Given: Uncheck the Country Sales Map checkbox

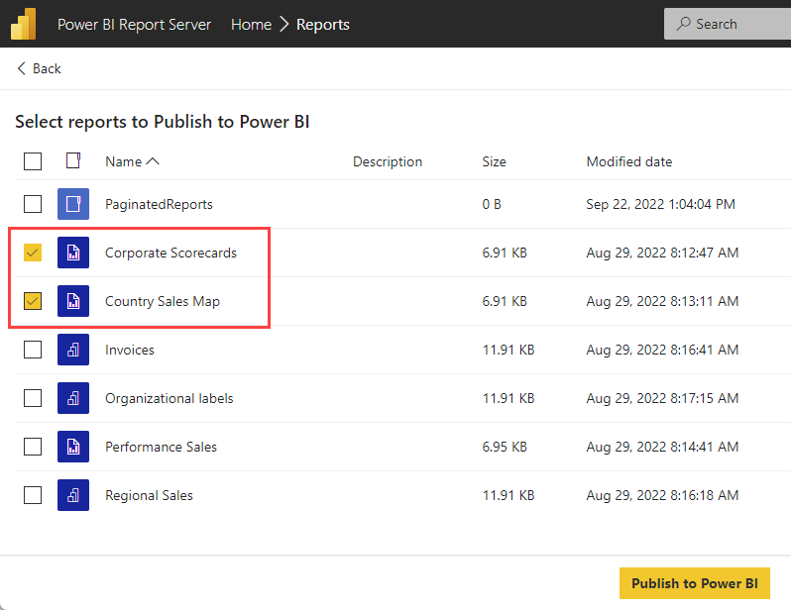Looking at the screenshot, I should click(x=33, y=301).
